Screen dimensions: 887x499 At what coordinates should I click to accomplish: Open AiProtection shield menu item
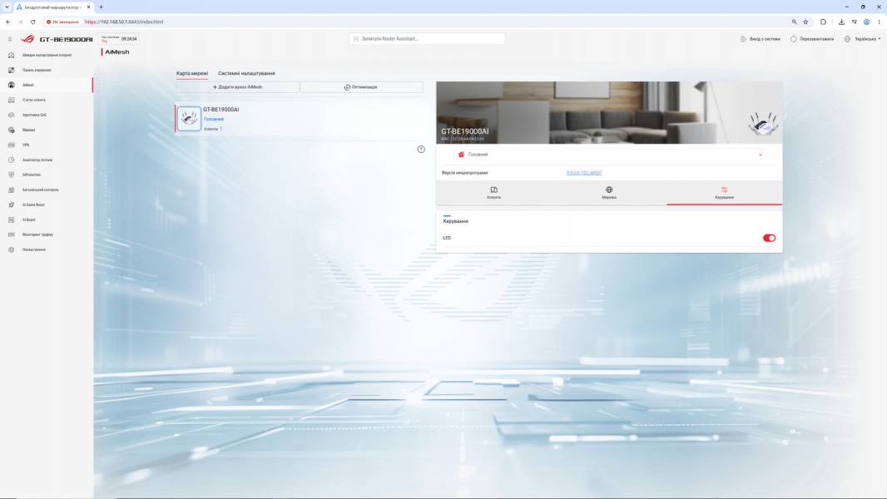click(x=47, y=175)
